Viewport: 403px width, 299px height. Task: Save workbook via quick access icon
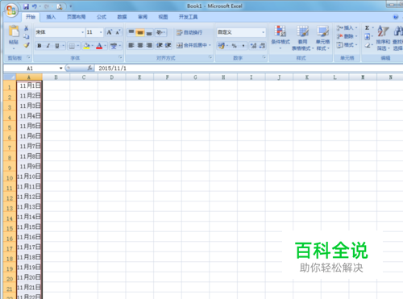tap(26, 6)
